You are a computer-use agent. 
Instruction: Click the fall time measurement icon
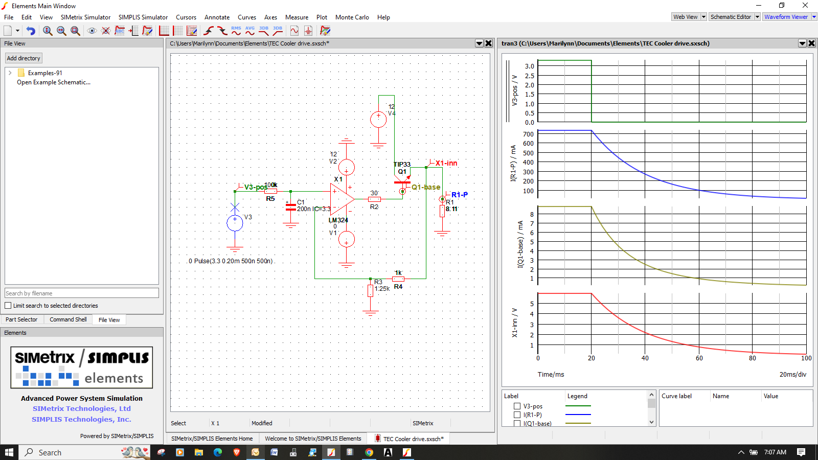click(x=222, y=31)
